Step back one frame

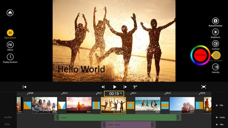click(x=103, y=87)
